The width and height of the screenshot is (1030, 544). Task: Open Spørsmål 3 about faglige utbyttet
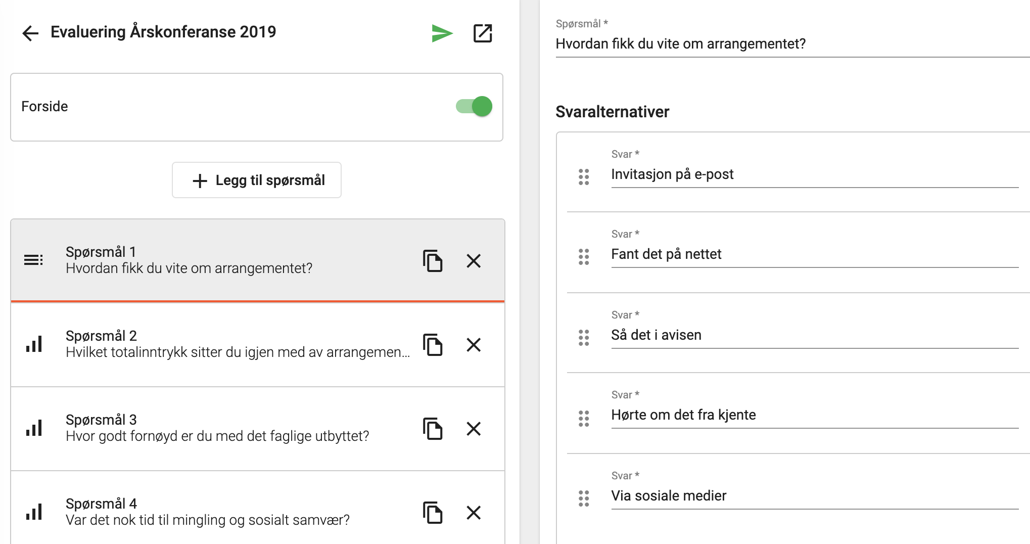click(258, 429)
